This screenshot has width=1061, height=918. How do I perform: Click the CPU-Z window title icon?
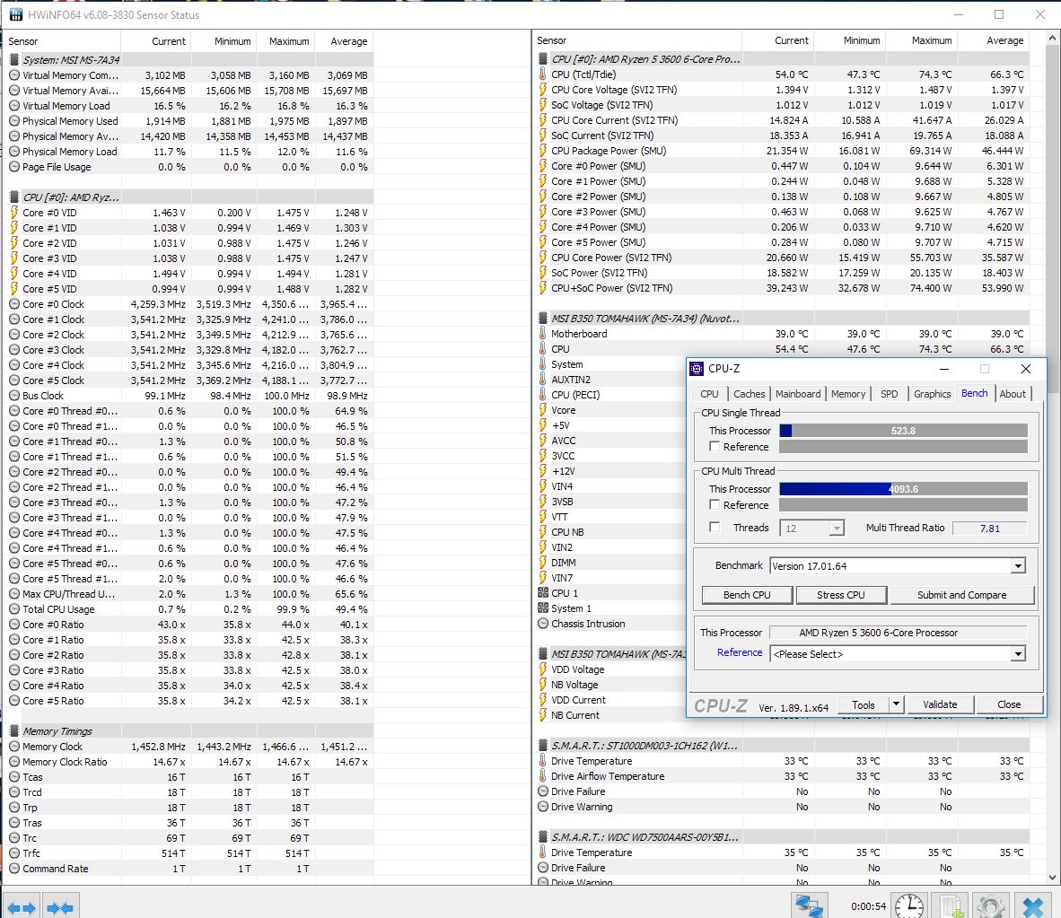(697, 369)
